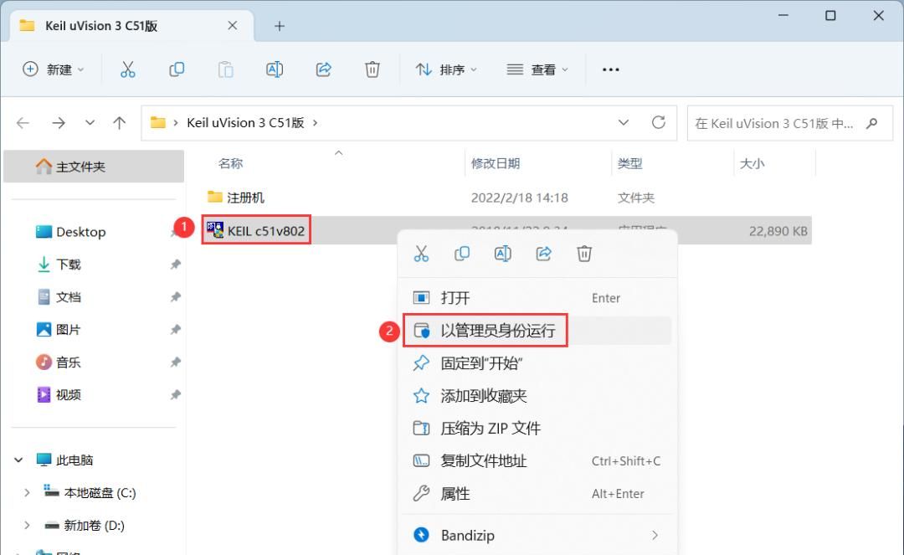Viewport: 904px width, 555px height.
Task: Click the Delete icon in the toolbar
Action: coord(372,69)
